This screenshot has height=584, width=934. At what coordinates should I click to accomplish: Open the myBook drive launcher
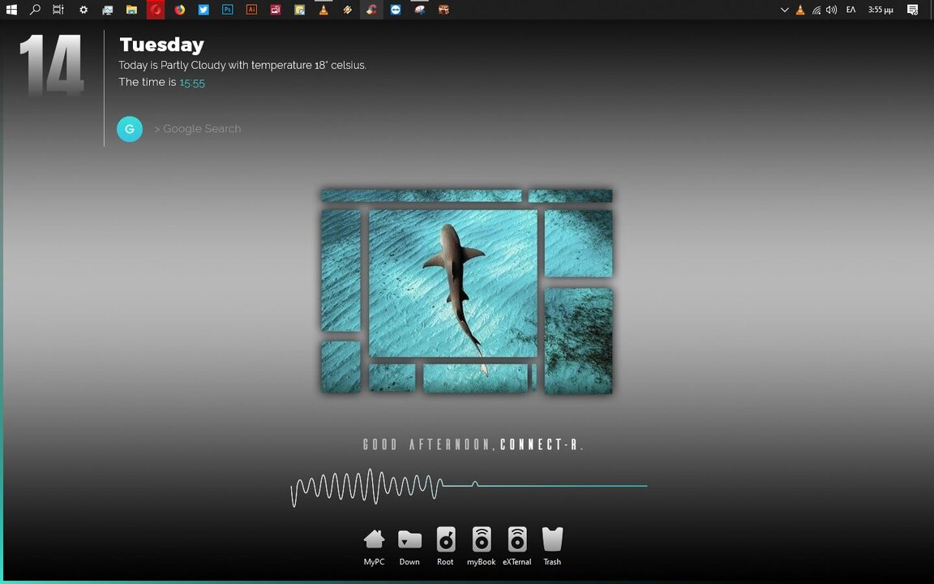click(x=482, y=539)
